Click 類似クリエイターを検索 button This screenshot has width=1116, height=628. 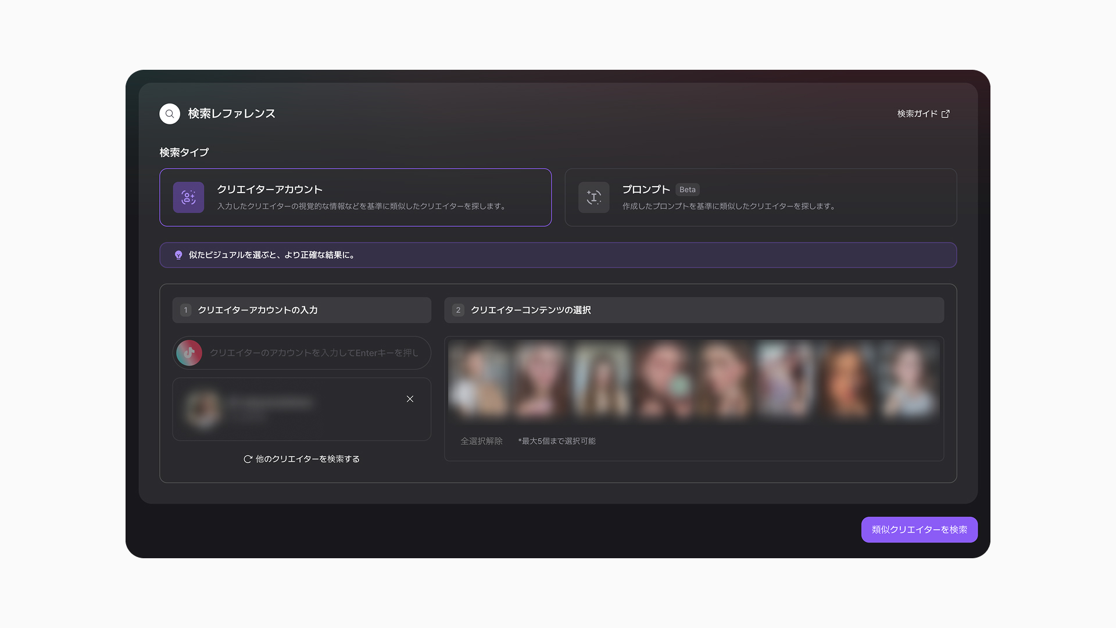pos(919,530)
